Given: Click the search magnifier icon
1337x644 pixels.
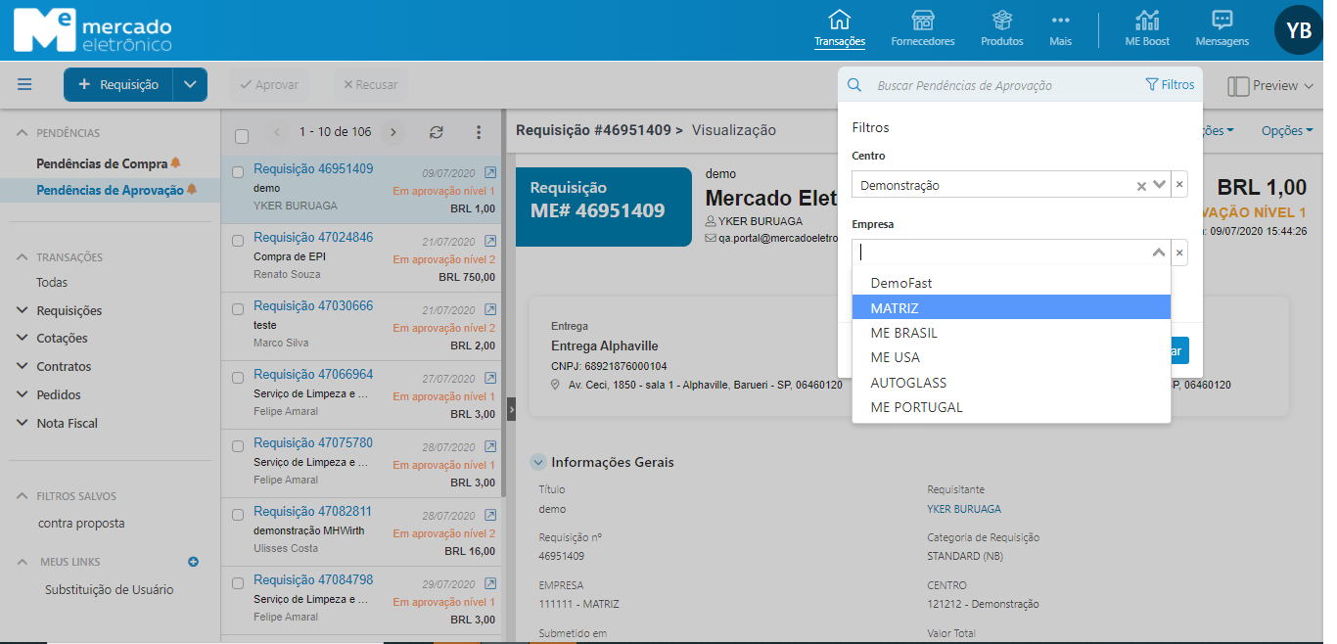Looking at the screenshot, I should click(854, 85).
